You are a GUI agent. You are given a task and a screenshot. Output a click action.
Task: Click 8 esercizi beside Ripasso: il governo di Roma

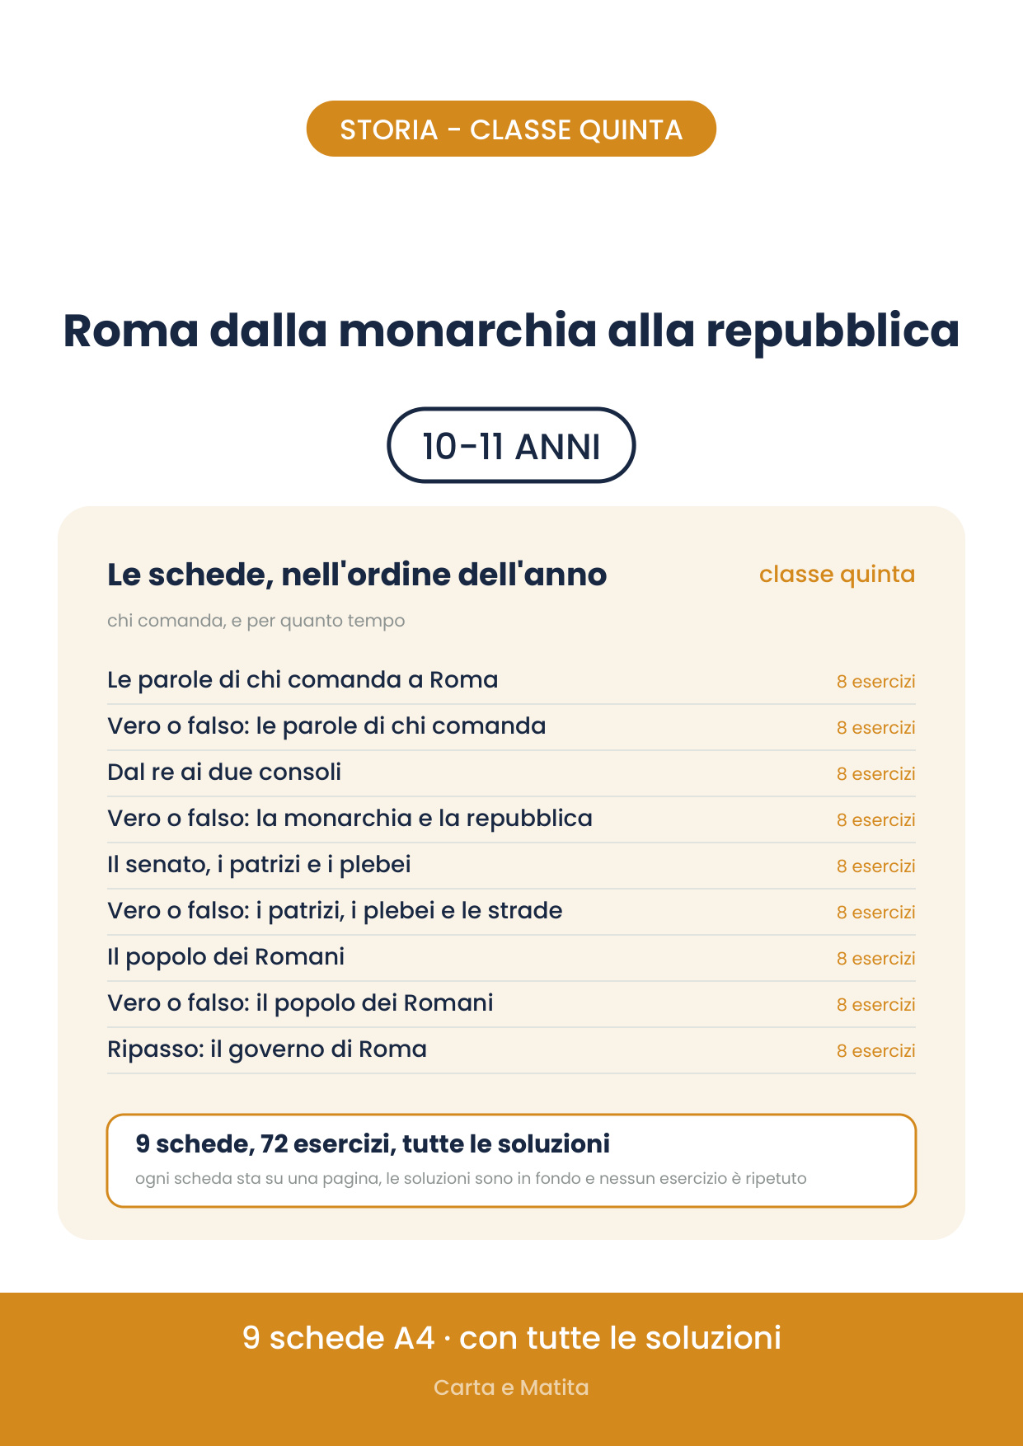click(x=875, y=1051)
